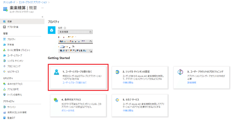Click the セルフサービス icon in sidebar
This screenshot has height=120, width=234.
(x=4, y=72)
